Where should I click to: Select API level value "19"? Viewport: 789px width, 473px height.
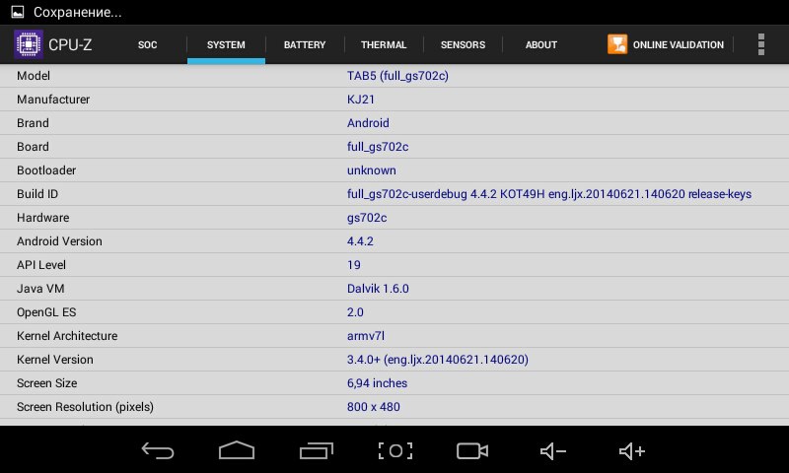point(354,264)
